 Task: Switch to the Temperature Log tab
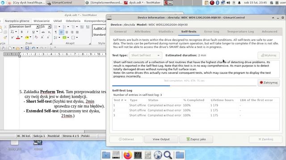(240, 32)
